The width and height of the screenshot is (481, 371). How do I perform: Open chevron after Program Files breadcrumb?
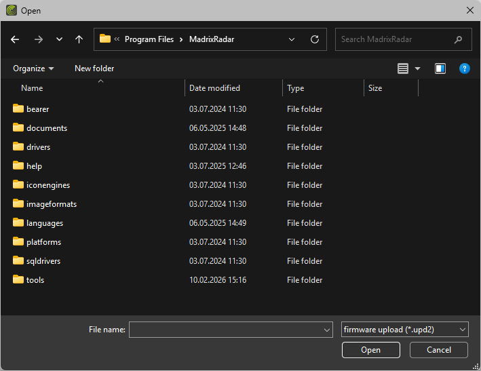click(x=181, y=39)
